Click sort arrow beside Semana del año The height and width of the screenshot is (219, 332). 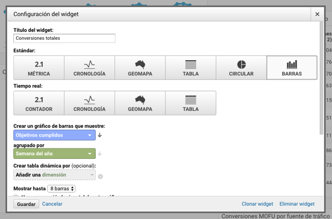coord(100,154)
